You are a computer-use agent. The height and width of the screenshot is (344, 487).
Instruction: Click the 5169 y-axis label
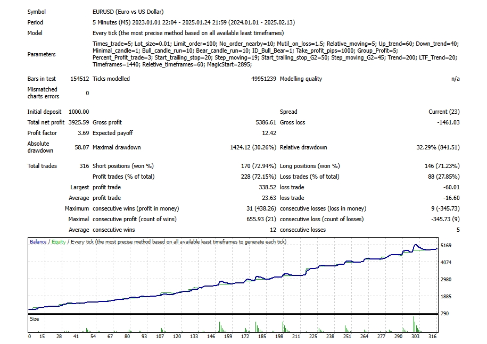[446, 245]
